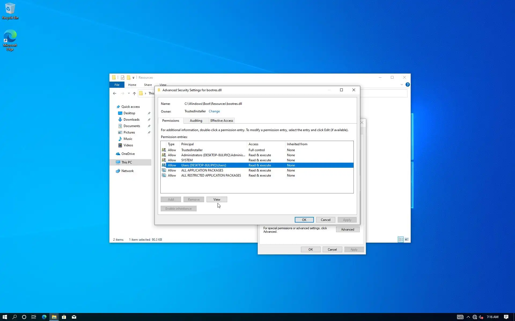Open Microsoft Store from the taskbar
The width and height of the screenshot is (515, 321).
click(x=64, y=317)
